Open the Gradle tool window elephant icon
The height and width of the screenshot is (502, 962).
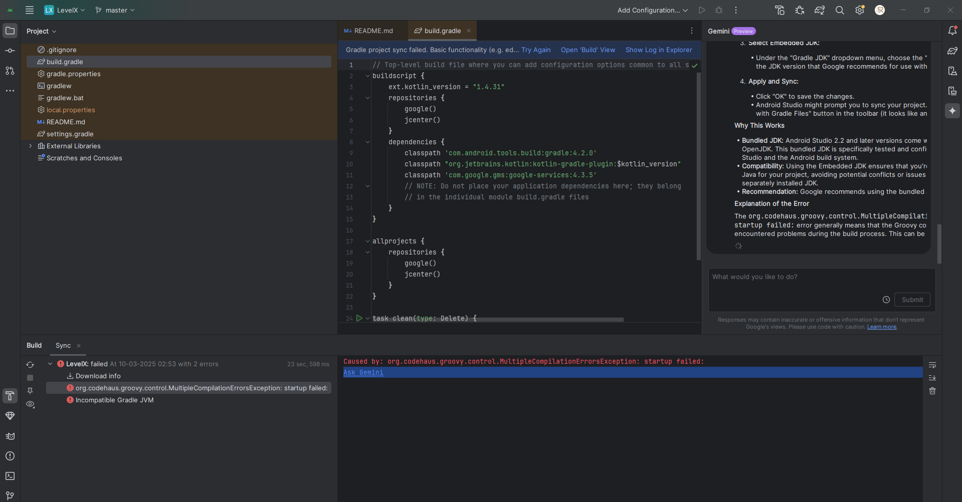tap(952, 51)
